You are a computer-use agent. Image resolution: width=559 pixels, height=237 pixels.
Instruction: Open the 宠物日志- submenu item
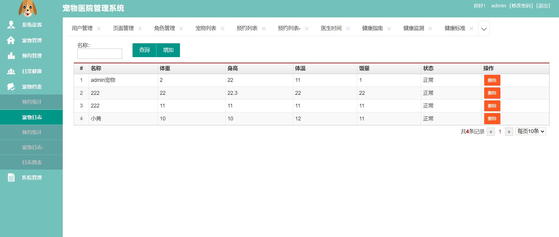31,147
